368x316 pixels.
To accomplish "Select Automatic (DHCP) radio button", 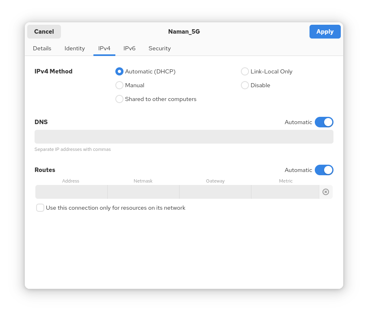I will tap(119, 71).
